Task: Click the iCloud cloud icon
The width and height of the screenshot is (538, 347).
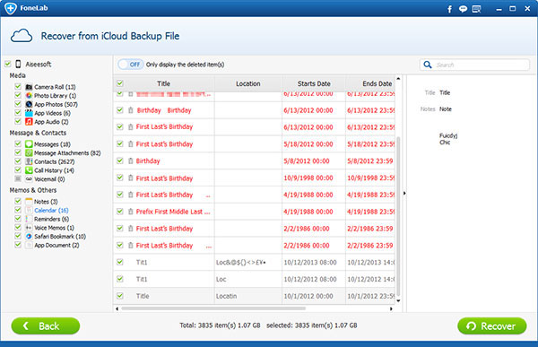Action: coord(22,36)
